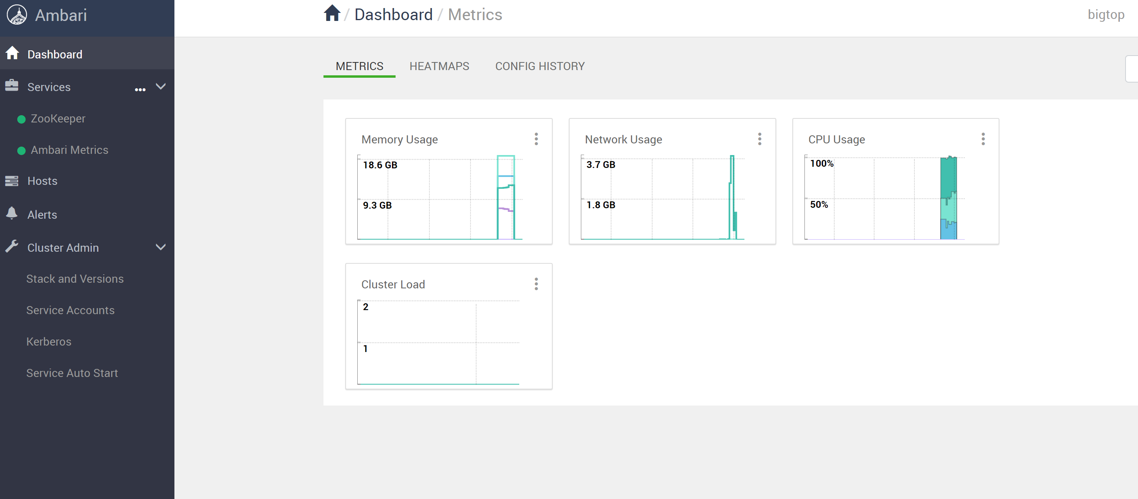Viewport: 1138px width, 499px height.
Task: Open Network Usage widget options menu
Action: click(x=759, y=139)
